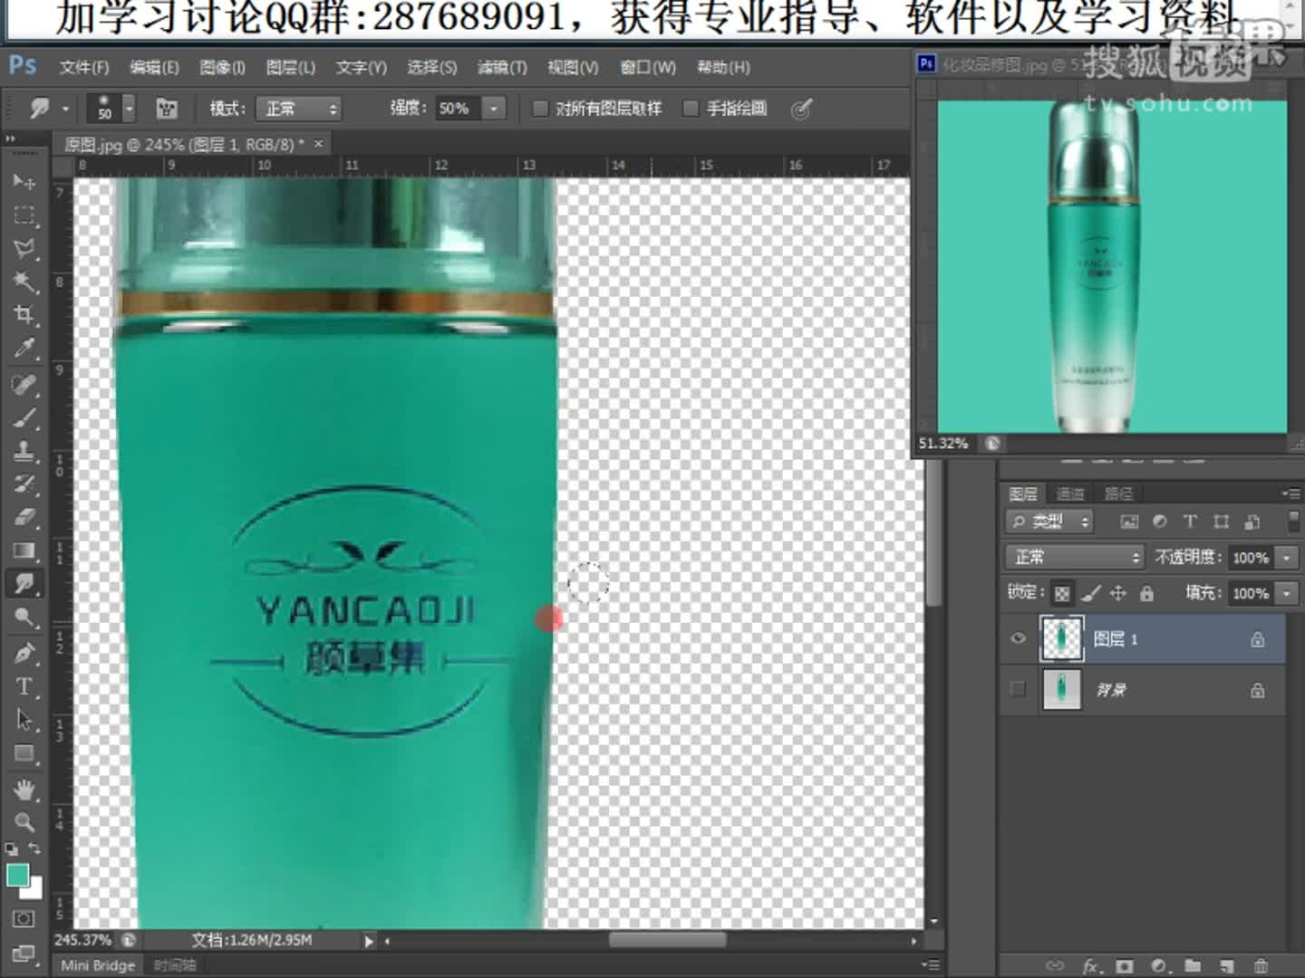Switch to the 路径 tab
Screen dimensions: 1305x978
[x=1118, y=494]
